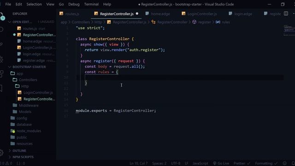Click the Go Live broadcast button
Viewport: 295px width, 166px height.
(221, 163)
